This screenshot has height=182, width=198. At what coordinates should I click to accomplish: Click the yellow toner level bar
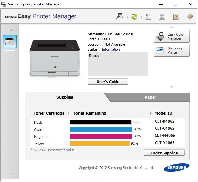100,144
